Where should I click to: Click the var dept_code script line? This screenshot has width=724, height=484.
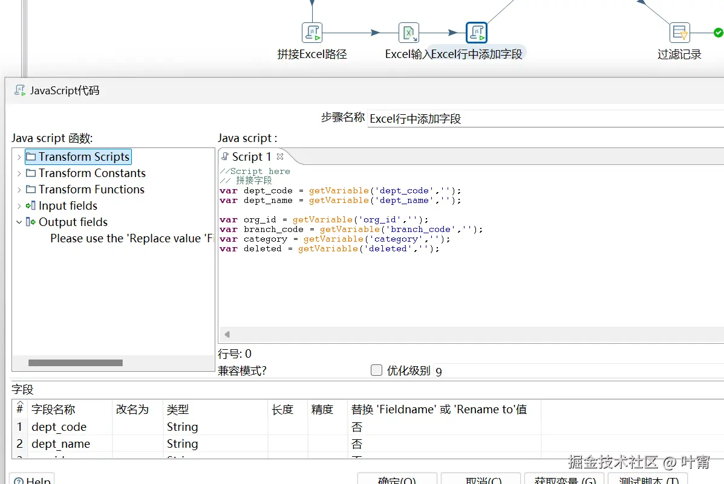click(341, 190)
